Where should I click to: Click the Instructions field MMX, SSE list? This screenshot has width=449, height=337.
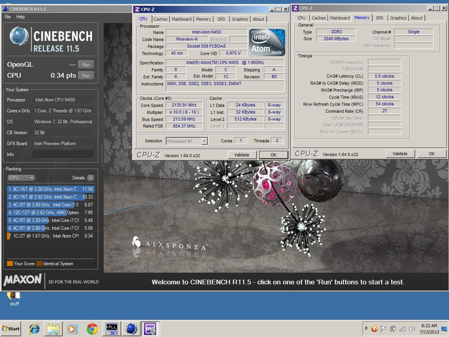coord(225,86)
